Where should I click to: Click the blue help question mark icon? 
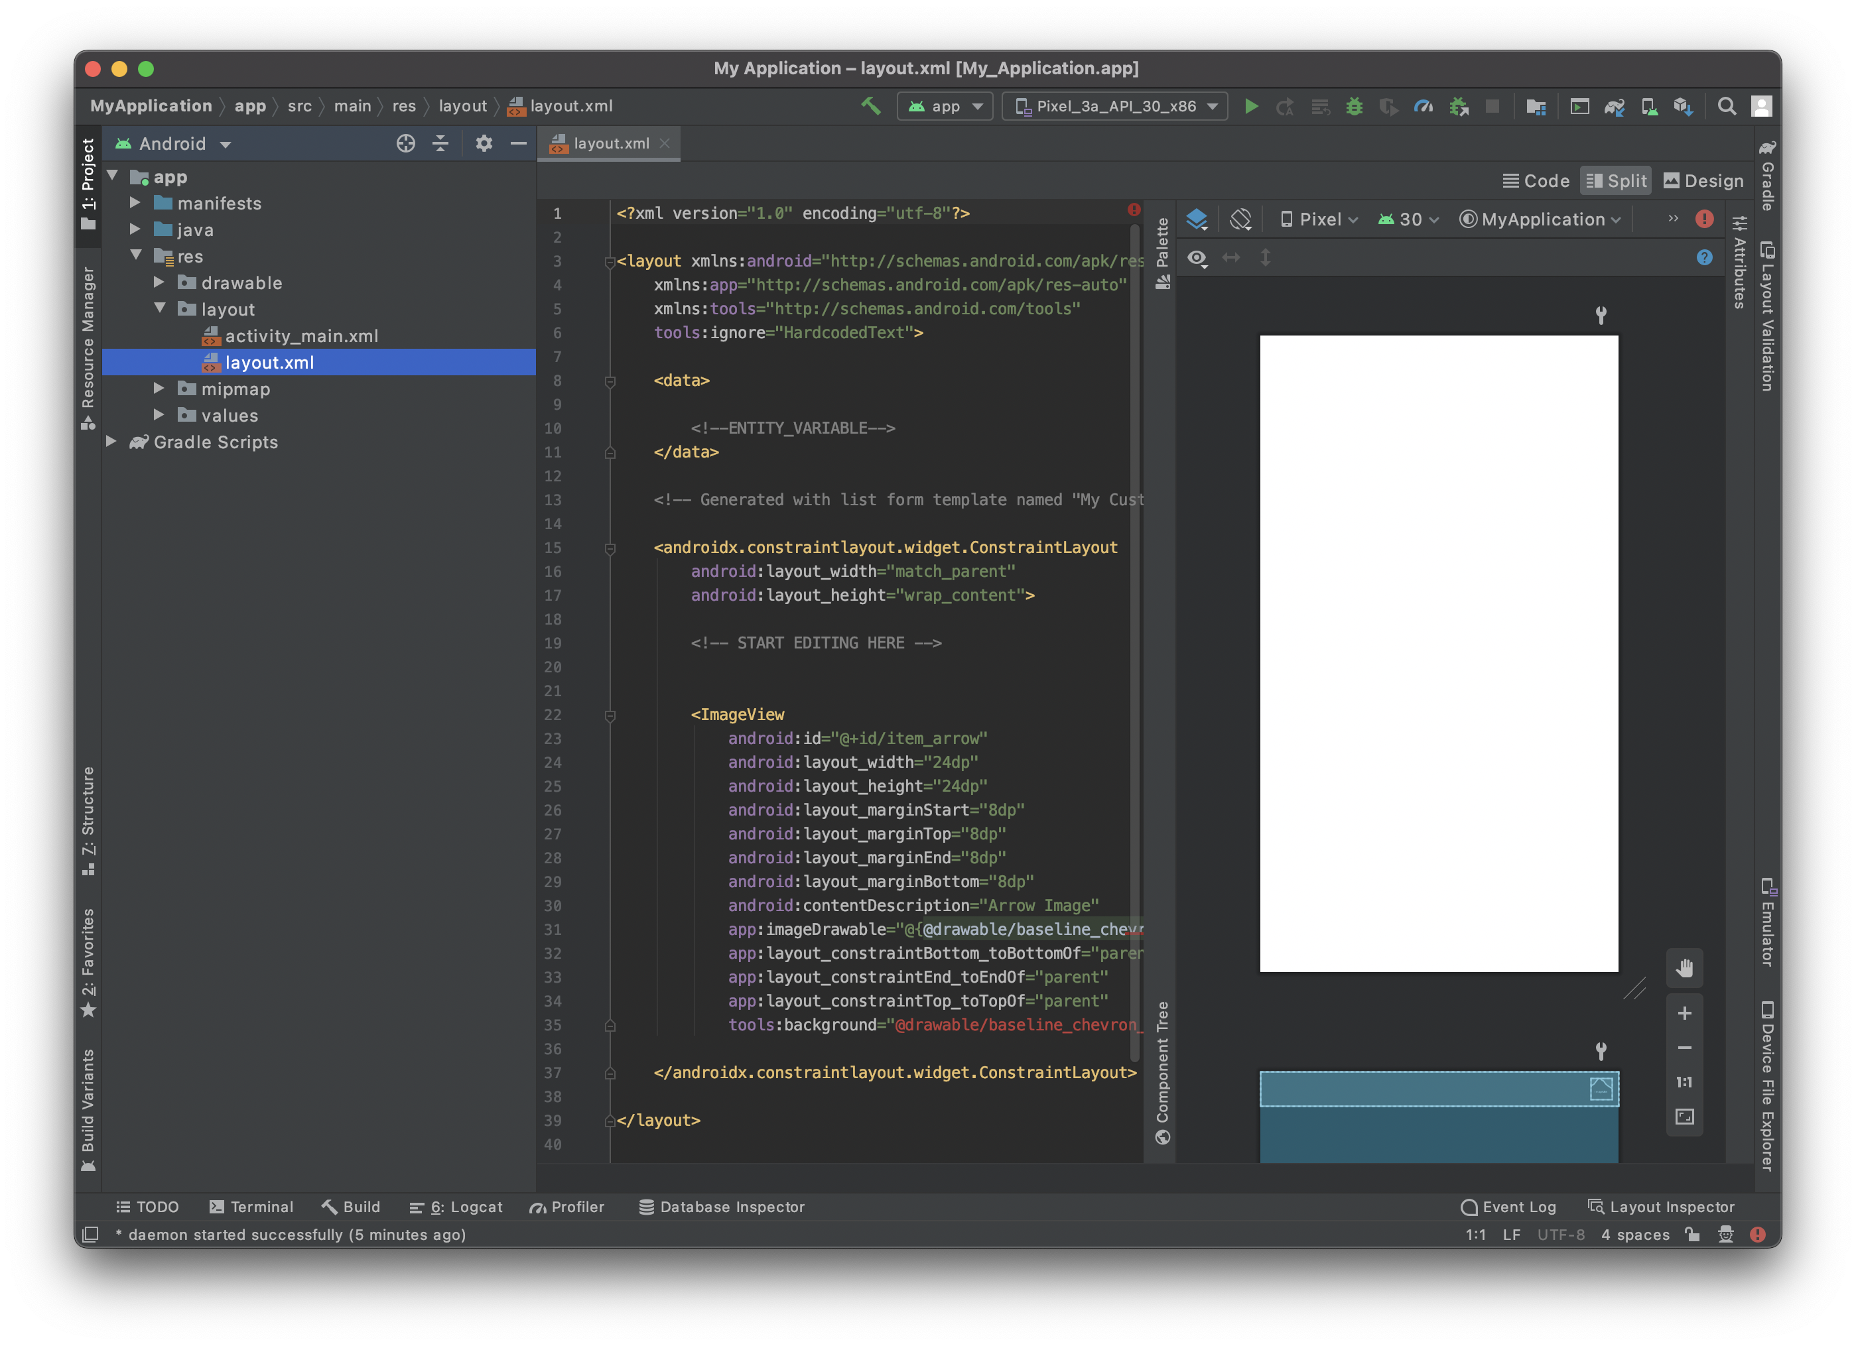1704,258
